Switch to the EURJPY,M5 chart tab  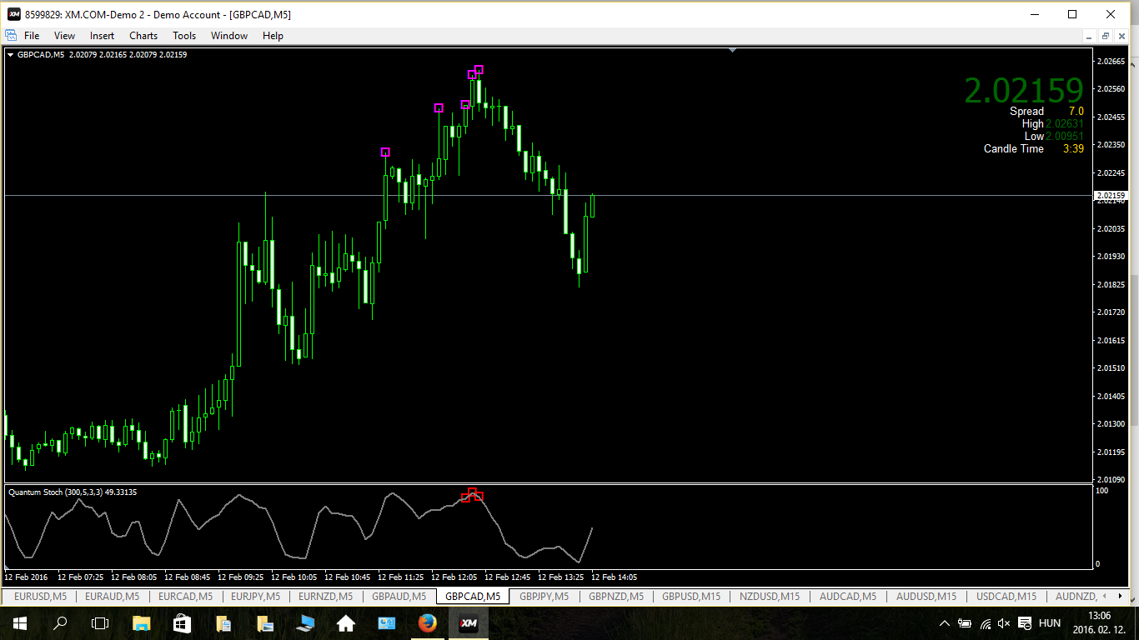[x=257, y=596]
